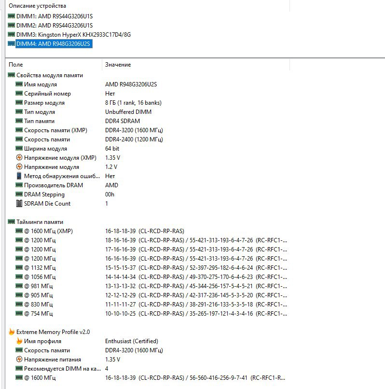Image resolution: width=385 pixels, height=389 pixels.
Task: Select the XMP profile supply voltage value '1.35 V'
Action: coord(112,360)
